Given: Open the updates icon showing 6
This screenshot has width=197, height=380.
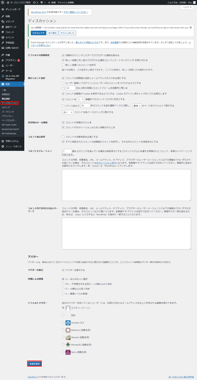Looking at the screenshot, I should (x=34, y=2).
